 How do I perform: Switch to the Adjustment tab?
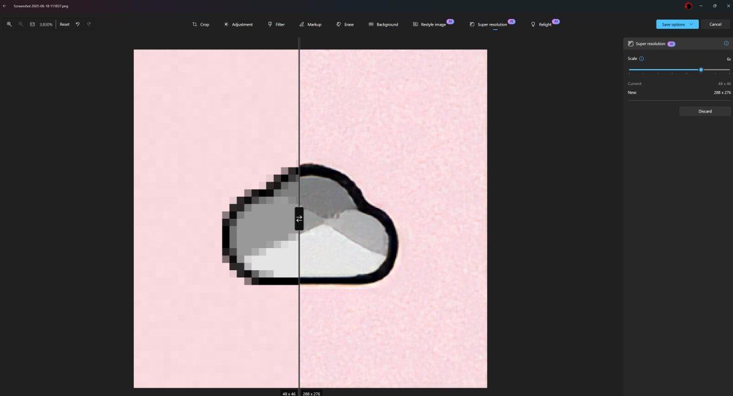tap(238, 24)
